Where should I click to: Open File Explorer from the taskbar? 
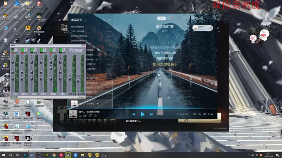(x=82, y=155)
